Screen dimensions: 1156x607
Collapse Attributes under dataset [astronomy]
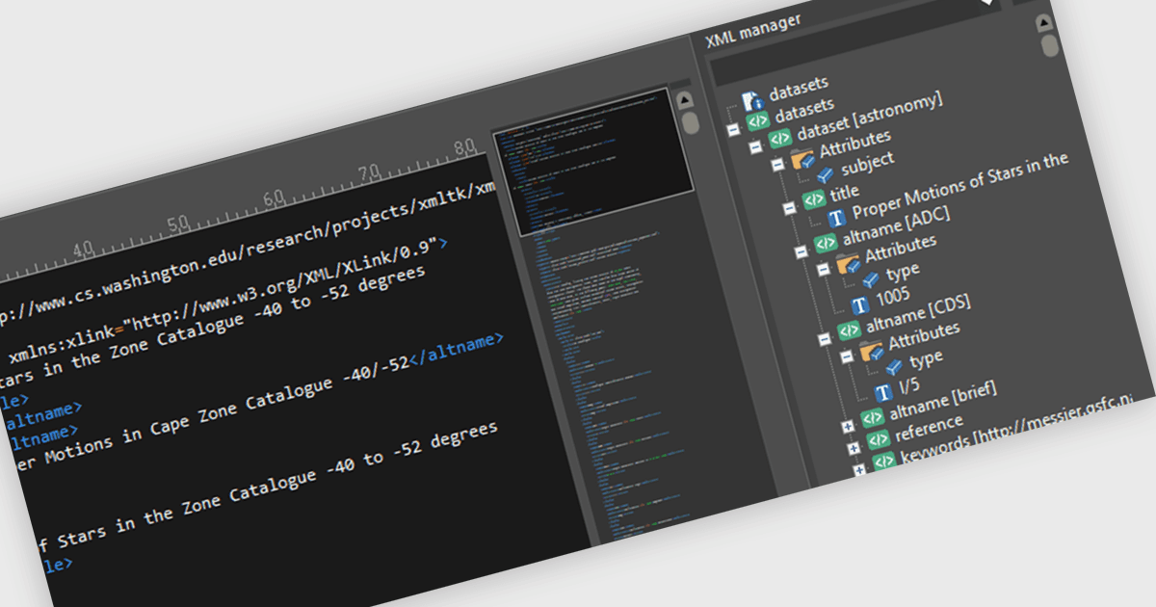pyautogui.click(x=778, y=165)
